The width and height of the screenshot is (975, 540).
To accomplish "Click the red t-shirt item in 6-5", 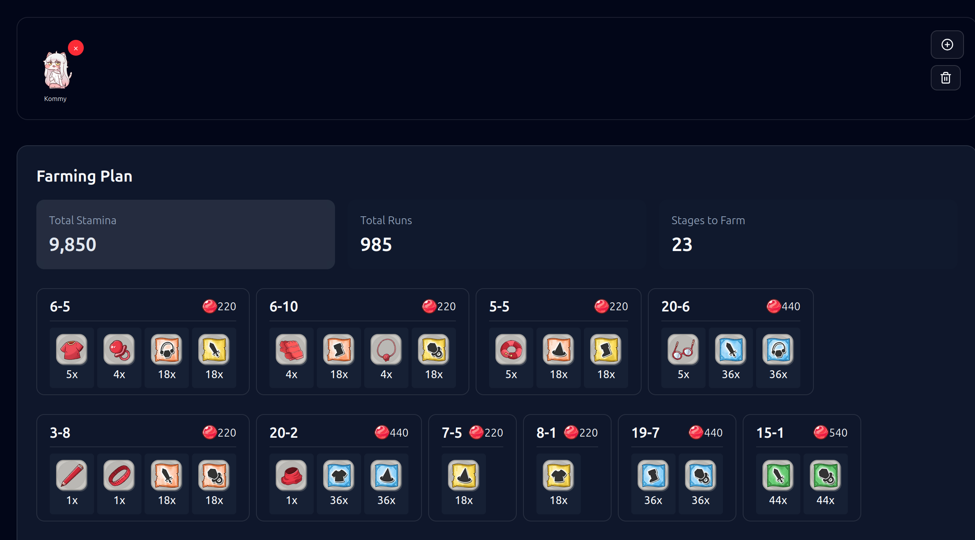I will 72,349.
